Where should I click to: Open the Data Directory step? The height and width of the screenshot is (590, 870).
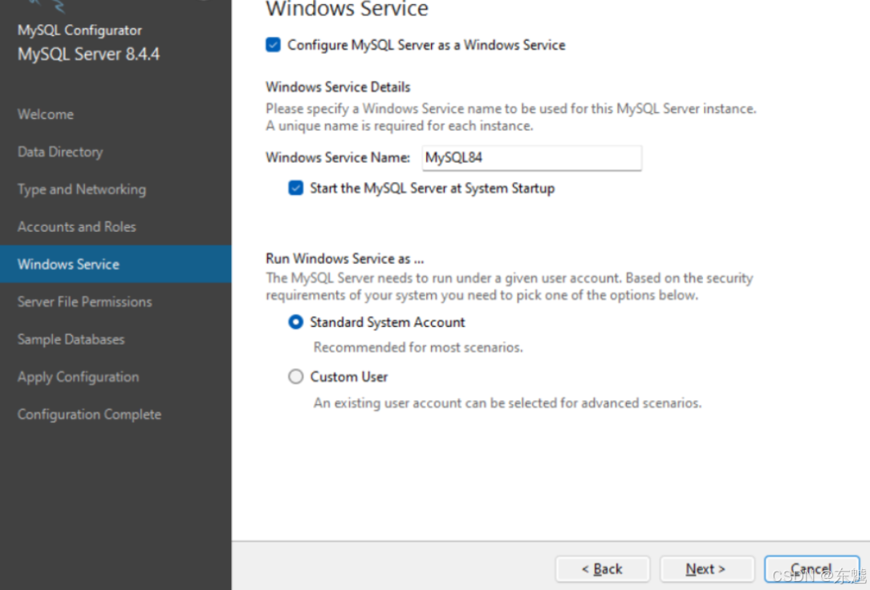click(60, 152)
